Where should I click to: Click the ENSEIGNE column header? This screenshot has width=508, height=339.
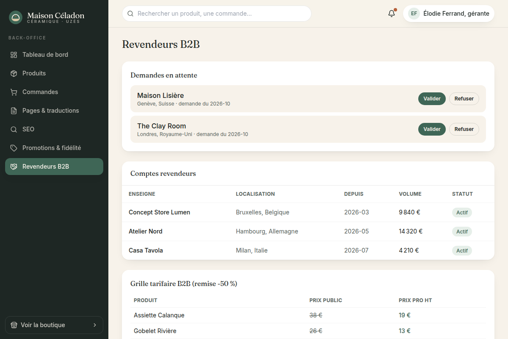click(142, 194)
